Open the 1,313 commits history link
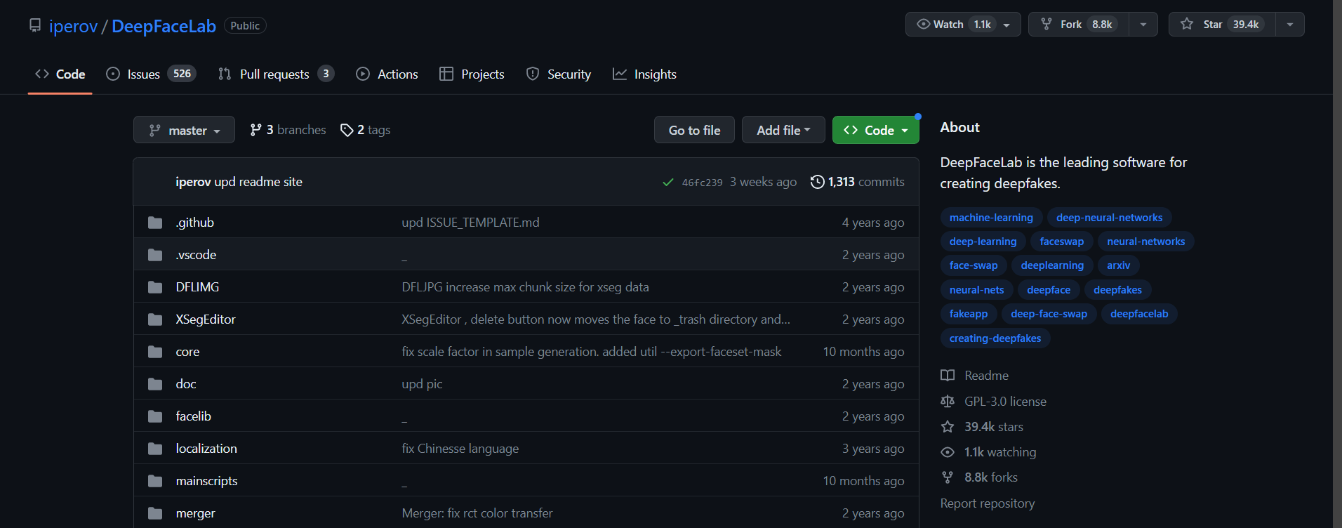Screen dimensions: 1342x528 (858, 182)
